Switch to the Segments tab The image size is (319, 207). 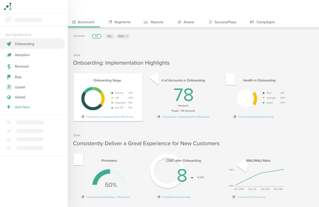coord(120,22)
